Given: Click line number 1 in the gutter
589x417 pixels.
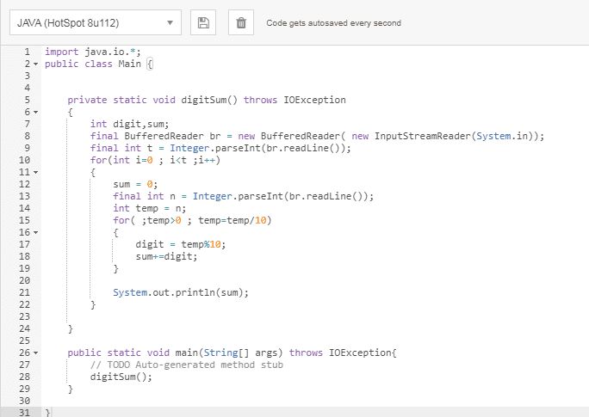Looking at the screenshot, I should tap(27, 52).
